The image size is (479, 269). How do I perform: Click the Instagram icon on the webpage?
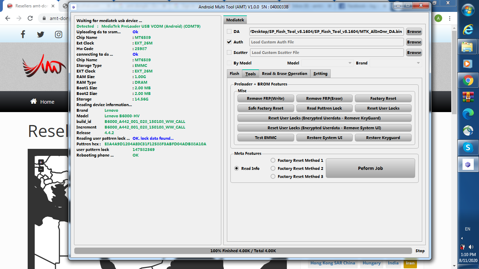pos(59,34)
